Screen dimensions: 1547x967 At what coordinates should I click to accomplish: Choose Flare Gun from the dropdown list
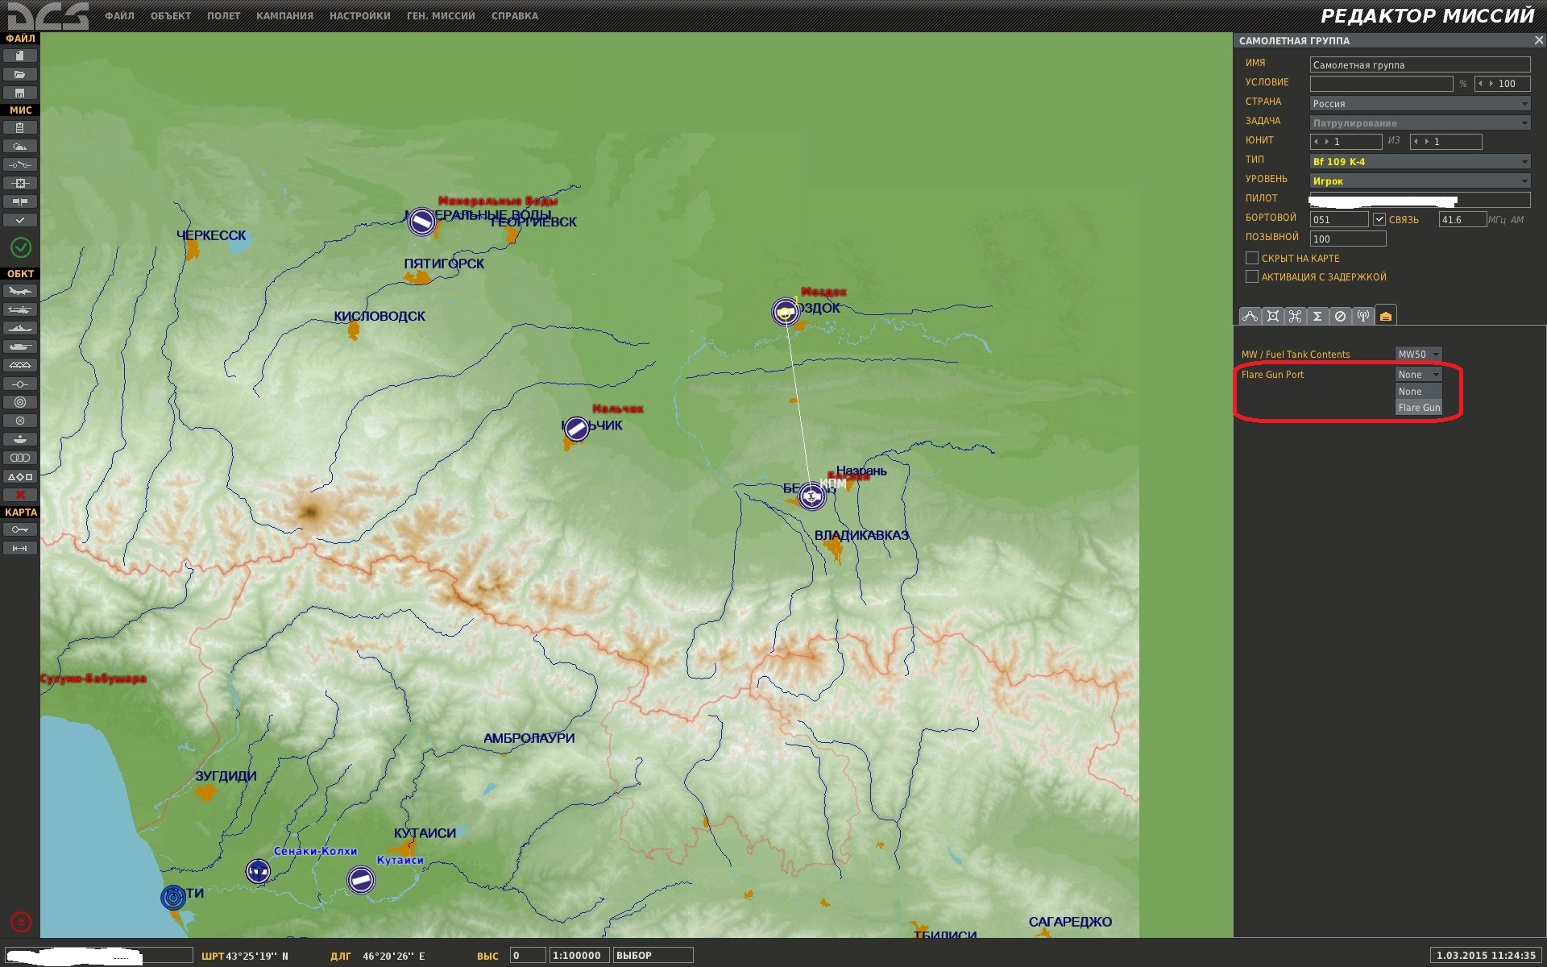point(1419,408)
